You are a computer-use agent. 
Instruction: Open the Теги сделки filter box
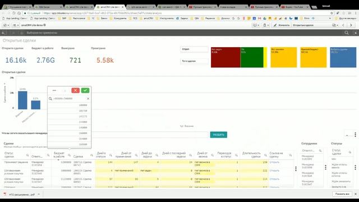click(x=195, y=61)
